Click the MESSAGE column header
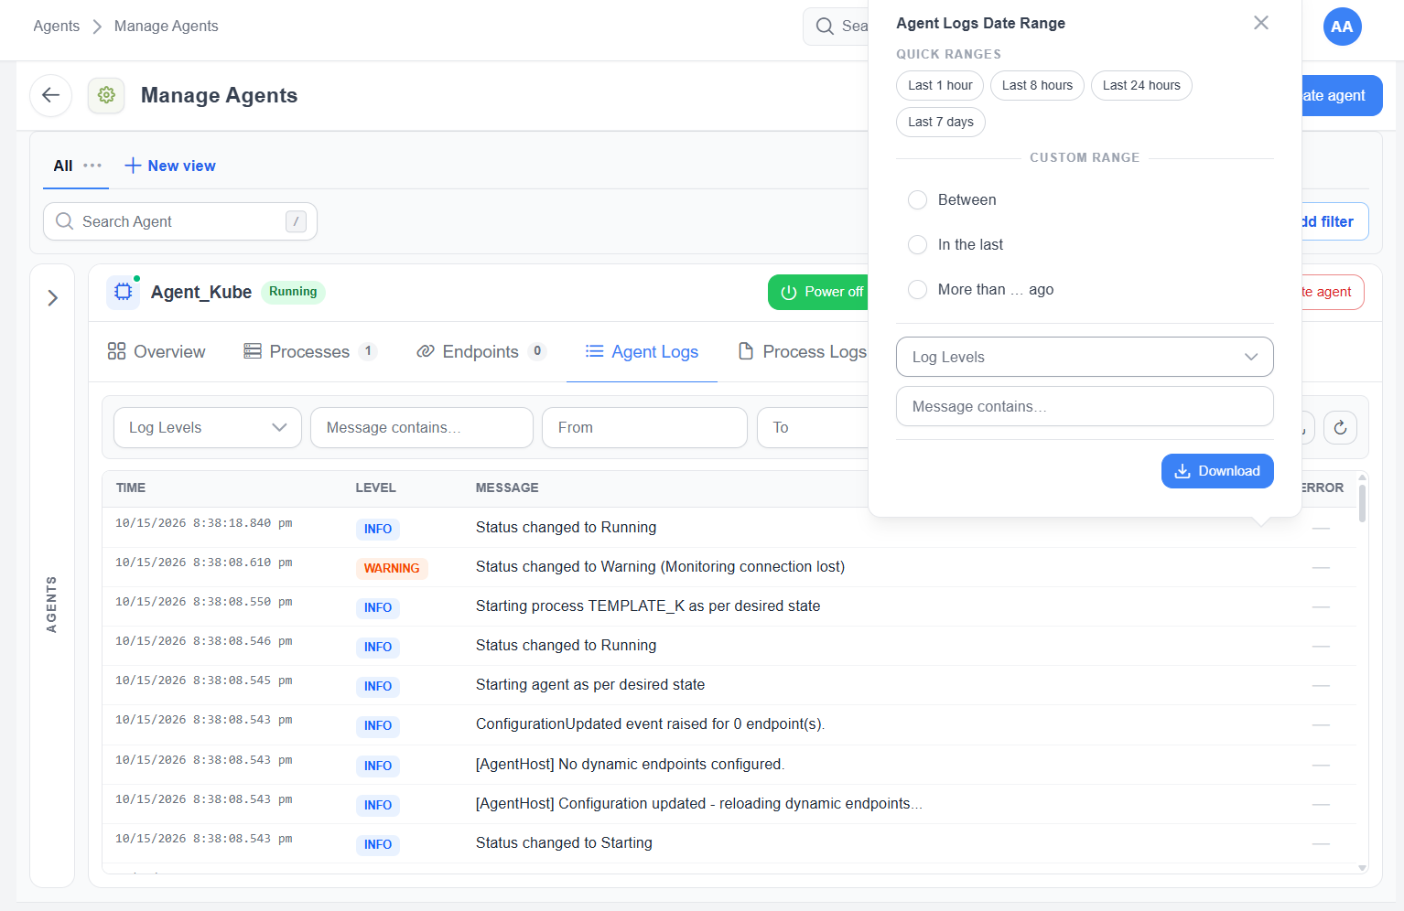The height and width of the screenshot is (911, 1404). point(507,488)
